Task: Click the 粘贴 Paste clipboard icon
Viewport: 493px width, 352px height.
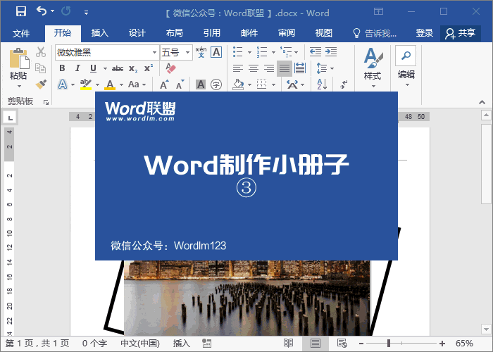Action: [19, 58]
